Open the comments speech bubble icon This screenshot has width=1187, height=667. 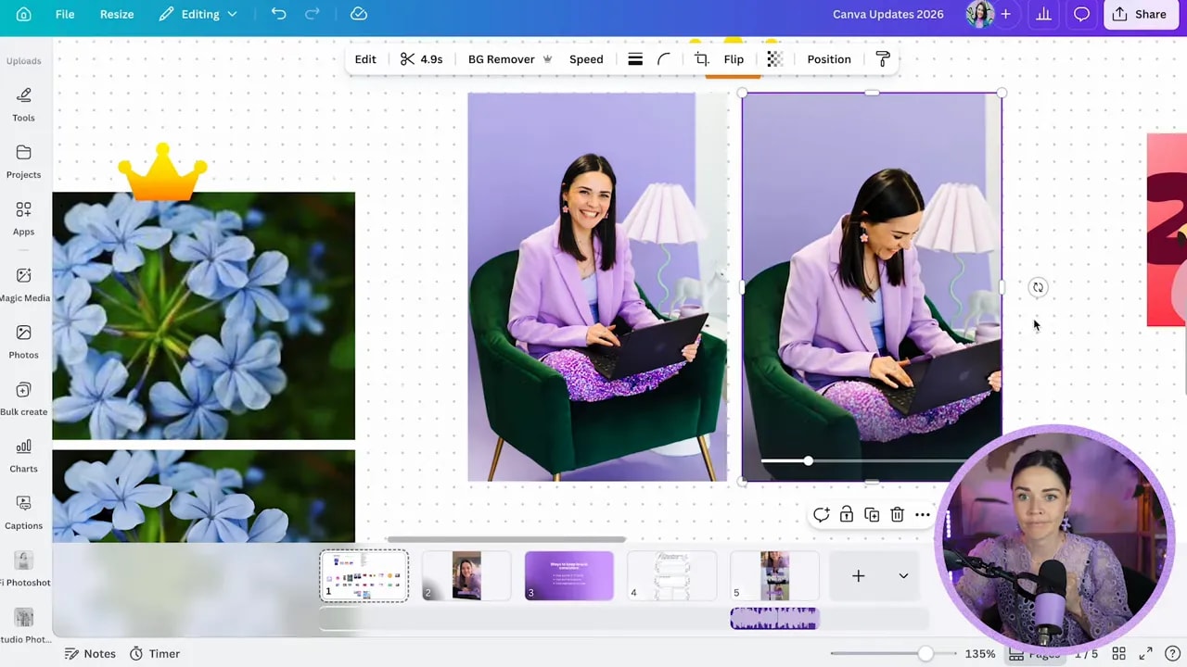coord(1081,14)
